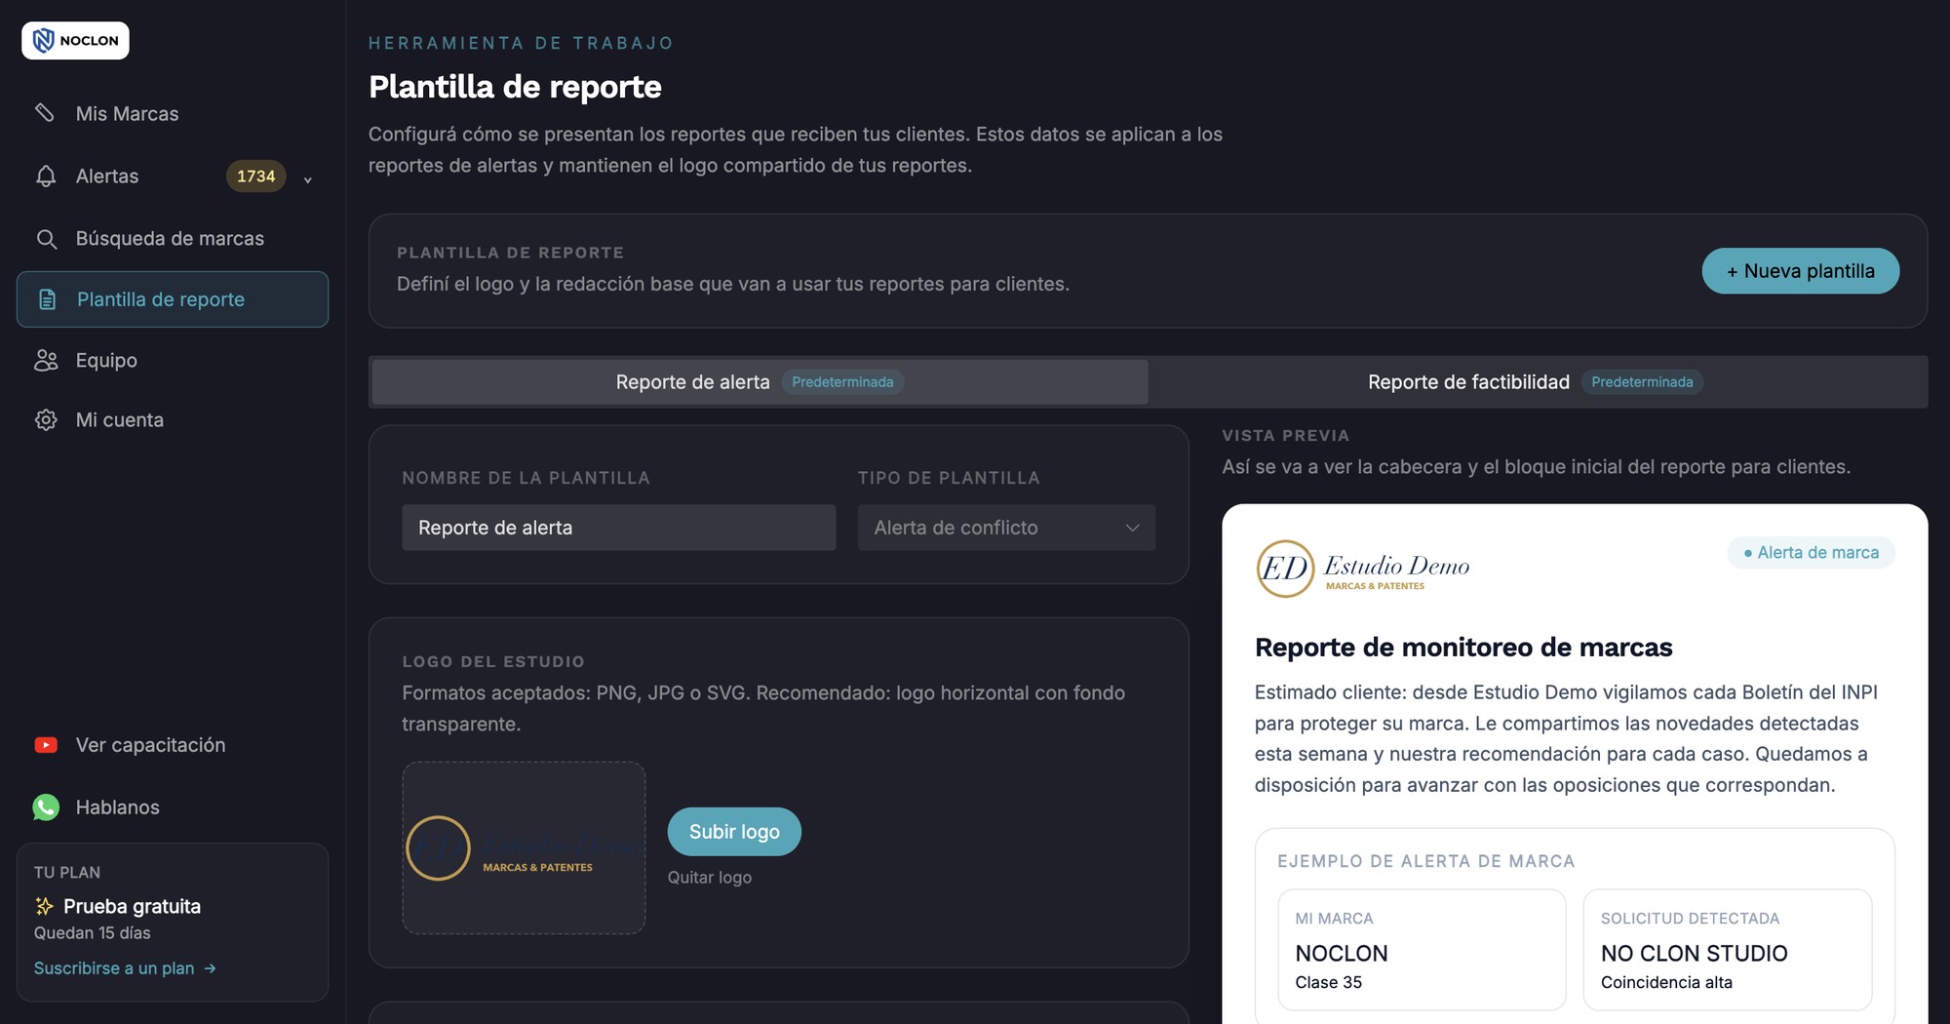1950x1024 pixels.
Task: Open the Tipo de plantilla dropdown
Action: pos(1006,528)
